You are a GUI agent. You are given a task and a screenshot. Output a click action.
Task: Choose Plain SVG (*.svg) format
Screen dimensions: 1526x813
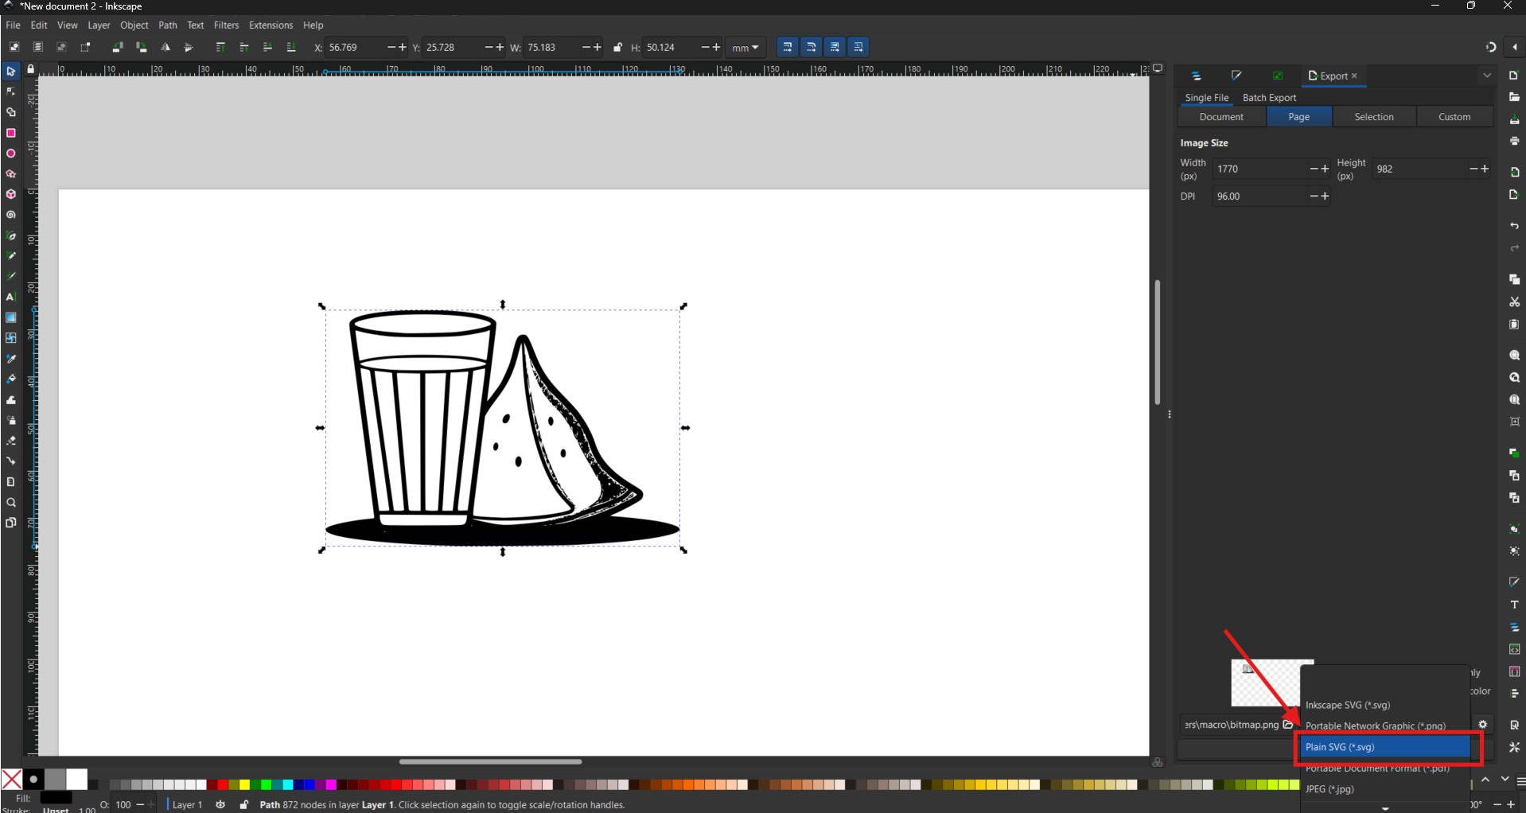click(1385, 747)
